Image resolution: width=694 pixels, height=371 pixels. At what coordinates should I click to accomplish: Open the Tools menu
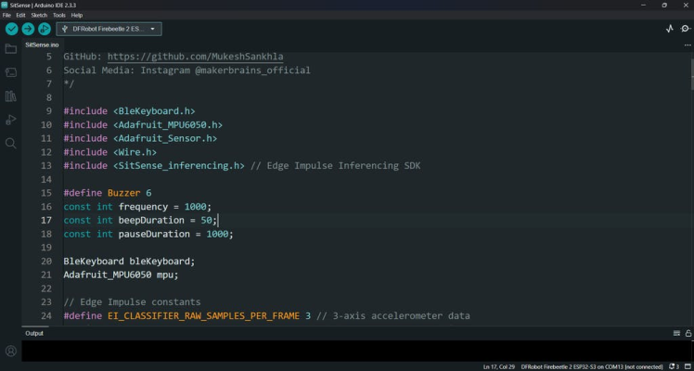pos(59,15)
